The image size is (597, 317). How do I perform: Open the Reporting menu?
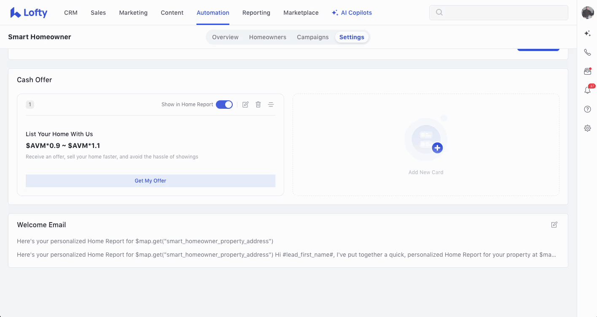tap(256, 13)
